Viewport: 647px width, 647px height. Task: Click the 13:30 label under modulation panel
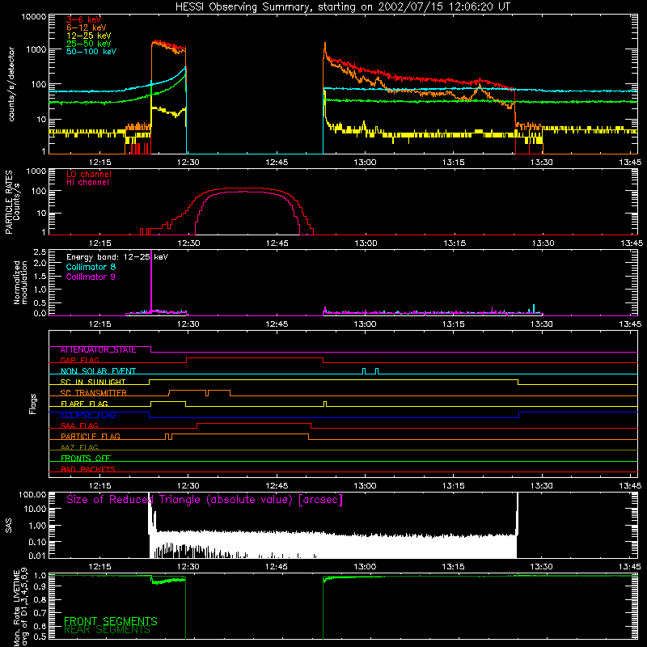click(541, 324)
